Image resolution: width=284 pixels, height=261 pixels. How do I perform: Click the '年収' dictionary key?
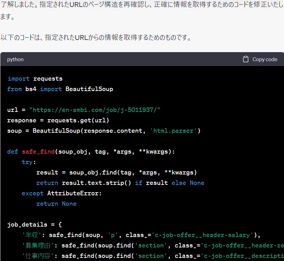(32, 235)
